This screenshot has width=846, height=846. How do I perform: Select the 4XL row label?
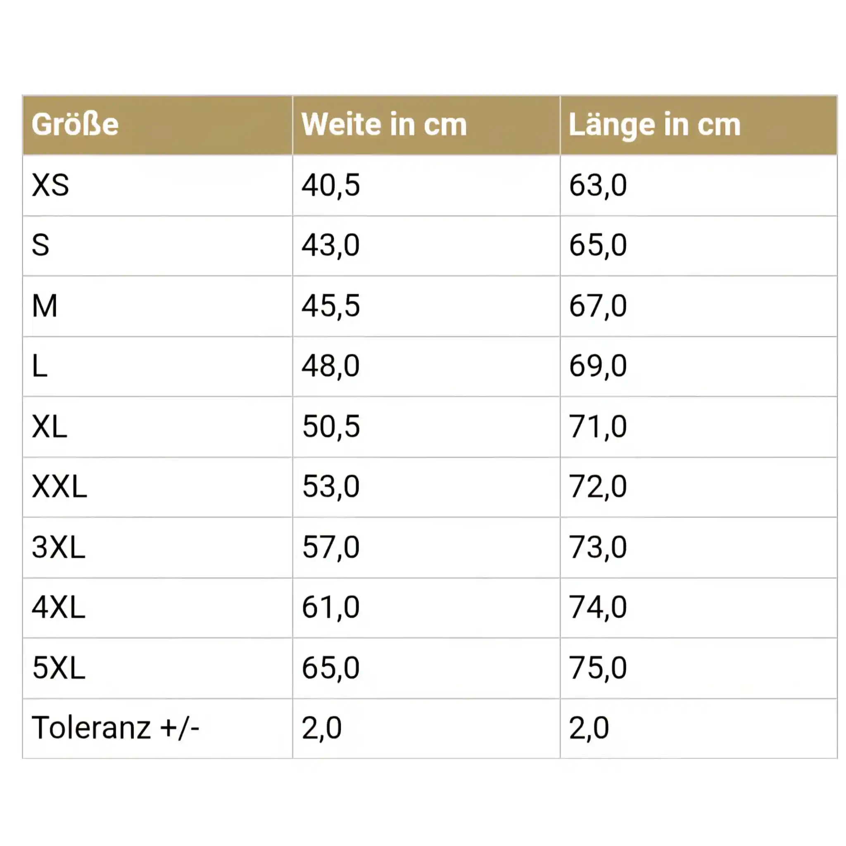59,607
